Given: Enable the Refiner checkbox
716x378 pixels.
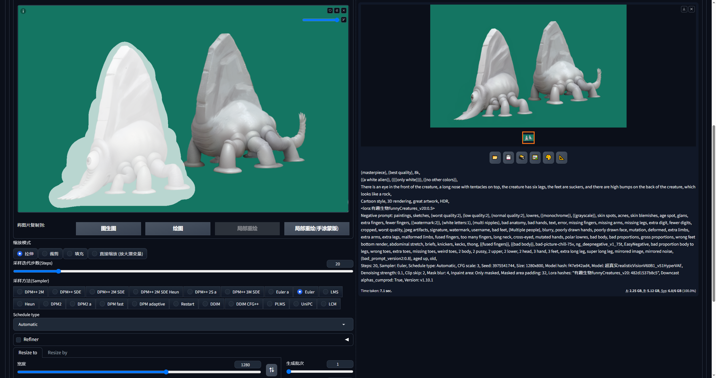Looking at the screenshot, I should 19,340.
